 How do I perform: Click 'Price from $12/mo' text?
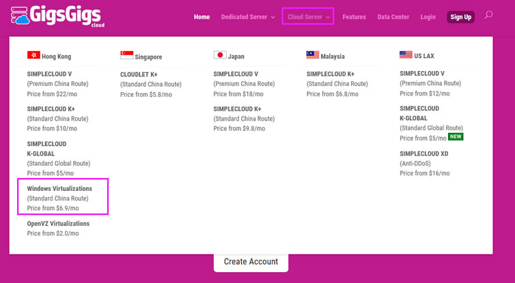coord(425,93)
